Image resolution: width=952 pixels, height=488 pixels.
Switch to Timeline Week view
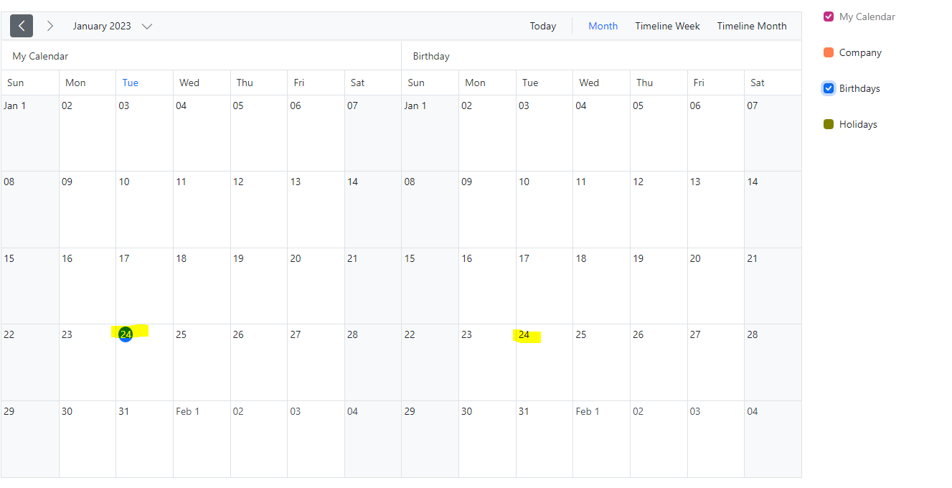(667, 26)
